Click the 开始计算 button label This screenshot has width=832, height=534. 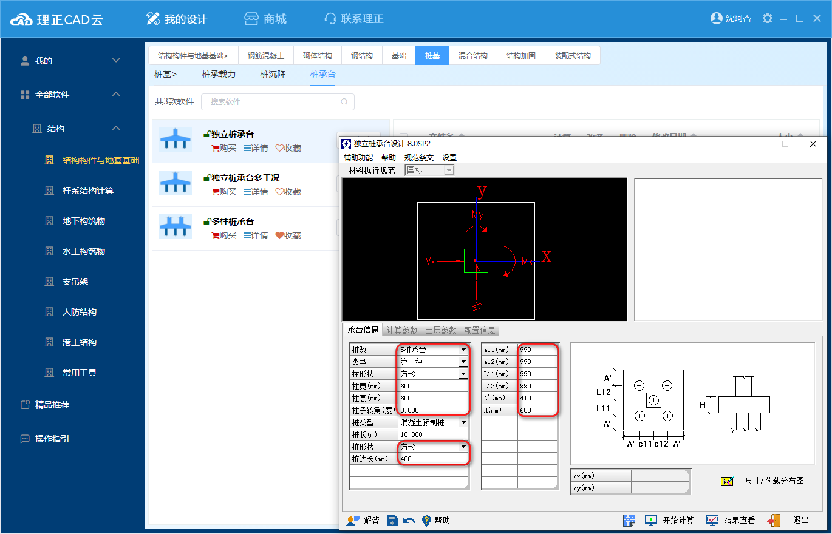678,521
